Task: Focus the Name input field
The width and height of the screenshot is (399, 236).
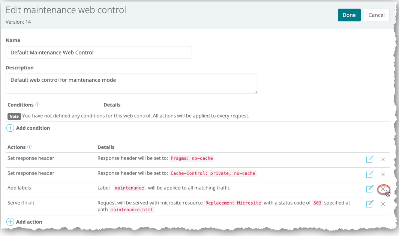Action: point(99,53)
